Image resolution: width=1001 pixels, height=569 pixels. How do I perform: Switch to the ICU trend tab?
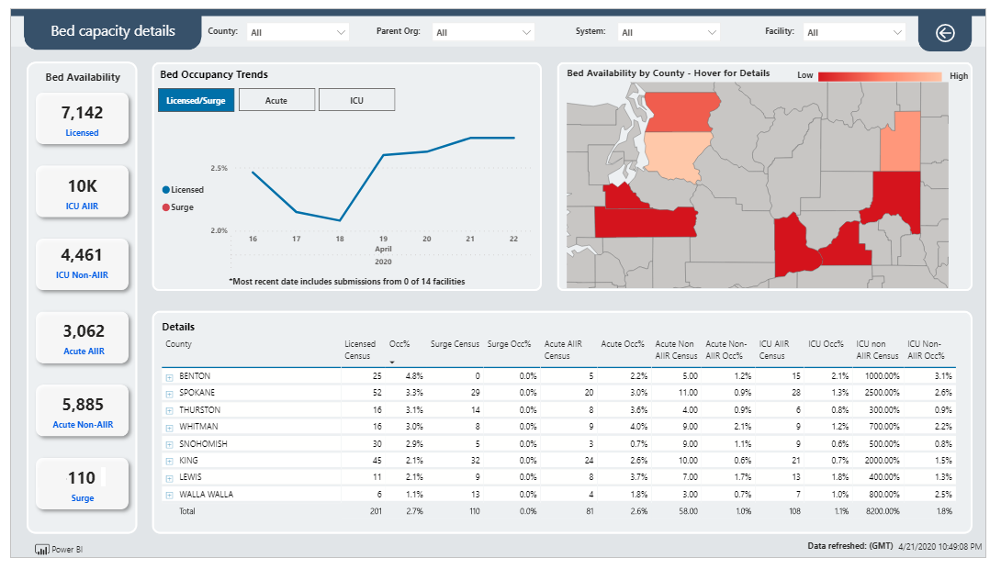coord(357,100)
